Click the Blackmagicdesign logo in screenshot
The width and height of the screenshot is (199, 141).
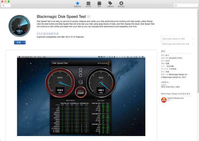click(x=103, y=63)
